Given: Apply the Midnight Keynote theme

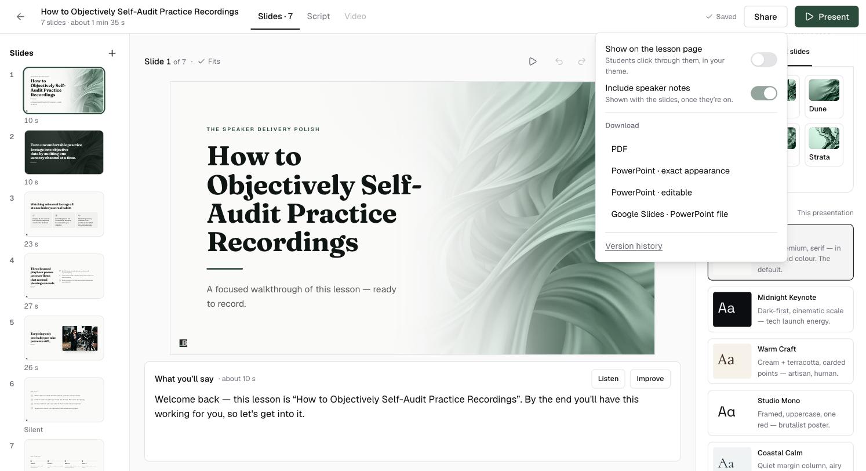Looking at the screenshot, I should [780, 309].
